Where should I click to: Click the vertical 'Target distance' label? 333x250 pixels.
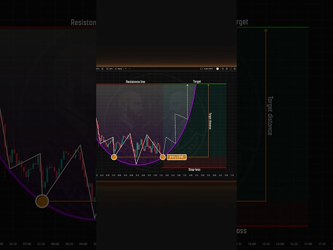(x=210, y=121)
